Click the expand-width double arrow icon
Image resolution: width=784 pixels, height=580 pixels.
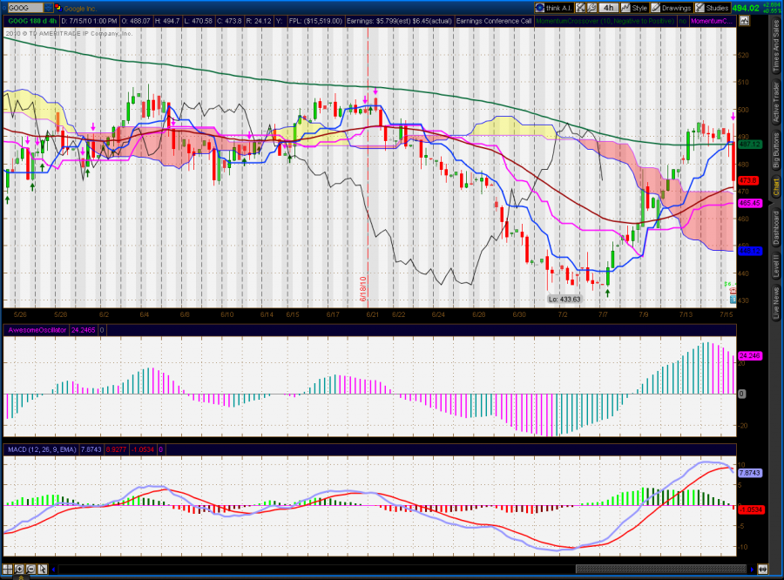(762, 569)
